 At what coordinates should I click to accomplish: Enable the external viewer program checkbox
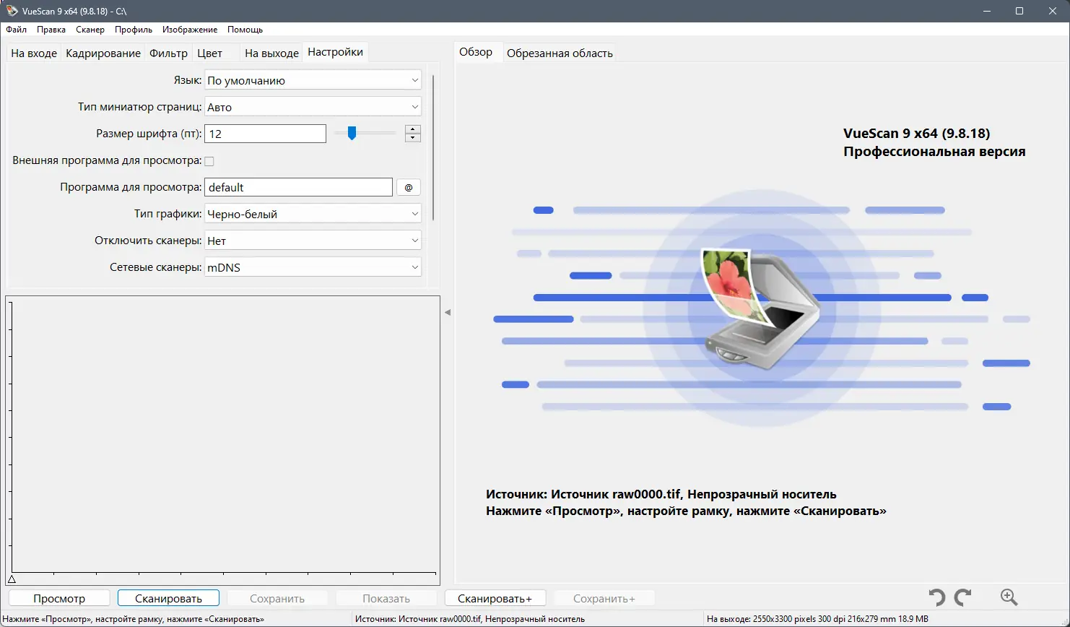pyautogui.click(x=209, y=160)
